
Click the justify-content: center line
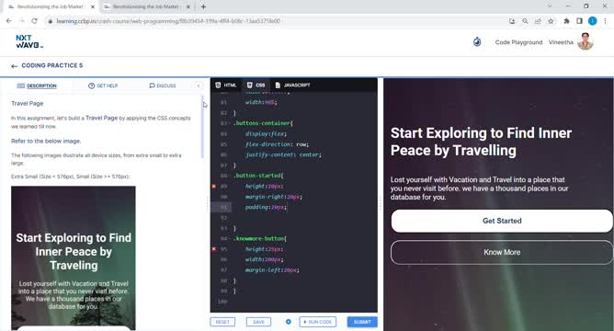[283, 154]
